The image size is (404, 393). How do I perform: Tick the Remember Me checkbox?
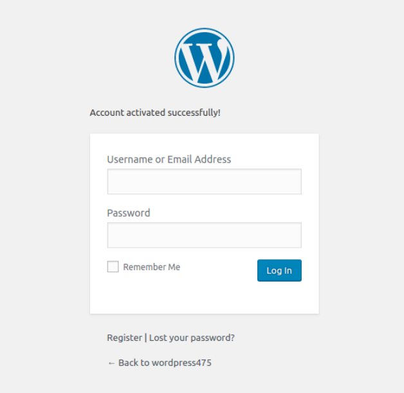coord(113,267)
